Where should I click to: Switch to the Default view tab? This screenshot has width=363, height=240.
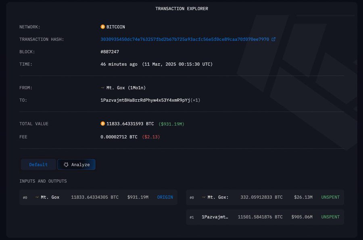pos(38,164)
